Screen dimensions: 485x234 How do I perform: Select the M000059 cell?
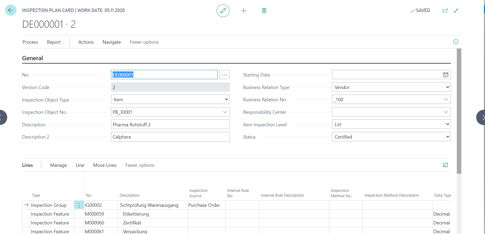(x=101, y=214)
